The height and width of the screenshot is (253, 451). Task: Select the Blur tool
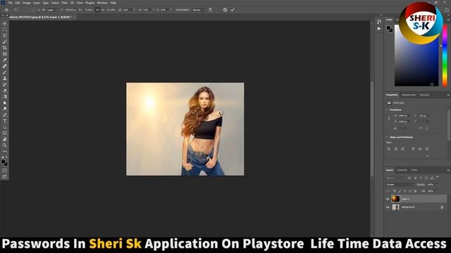pyautogui.click(x=5, y=103)
